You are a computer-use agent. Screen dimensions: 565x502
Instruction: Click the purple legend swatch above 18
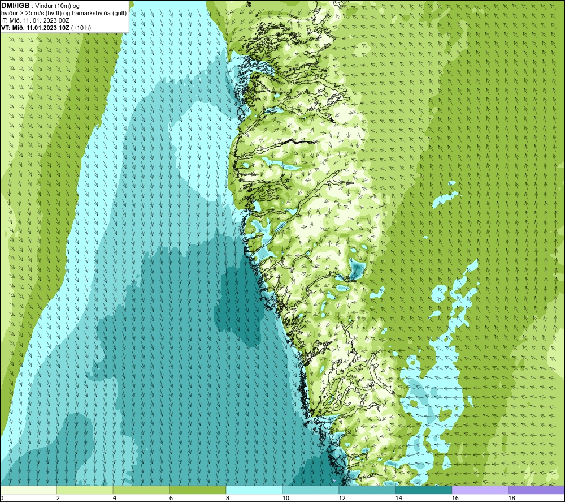tap(536, 490)
